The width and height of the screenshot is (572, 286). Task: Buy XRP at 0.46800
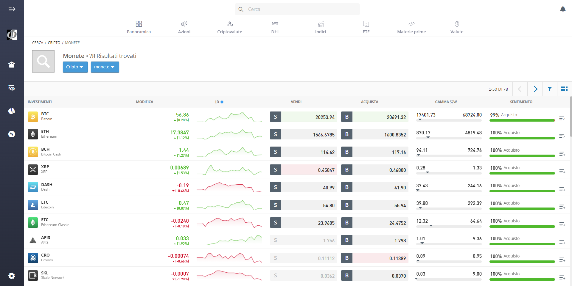coord(375,170)
